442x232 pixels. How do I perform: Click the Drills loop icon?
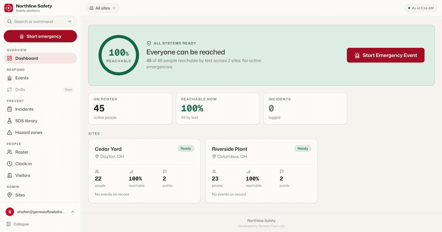pyautogui.click(x=10, y=89)
